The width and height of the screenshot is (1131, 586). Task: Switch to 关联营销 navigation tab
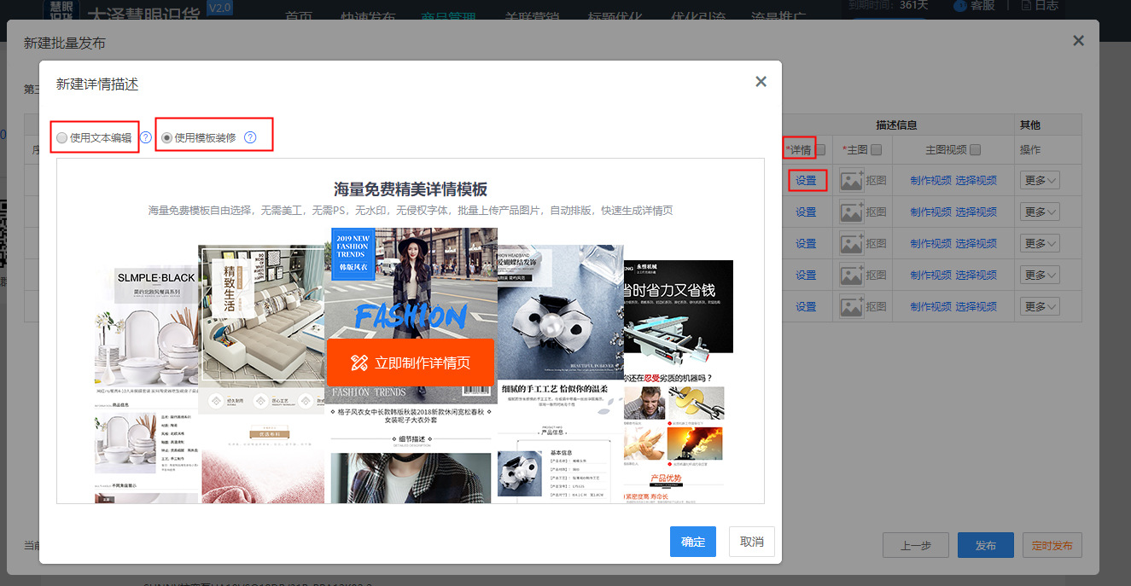(531, 17)
